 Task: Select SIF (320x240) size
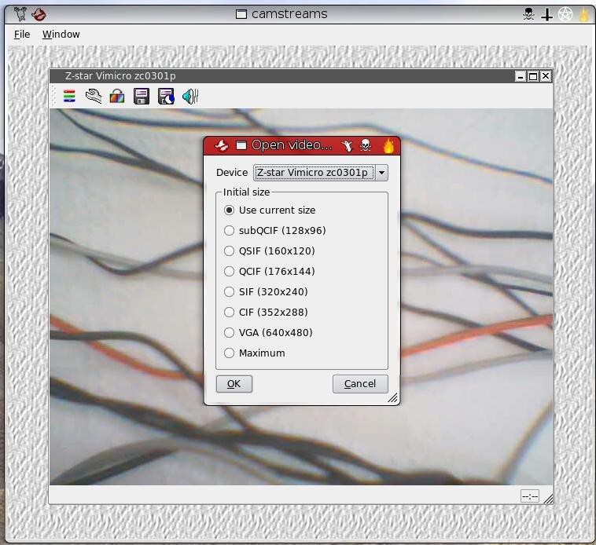266,292
